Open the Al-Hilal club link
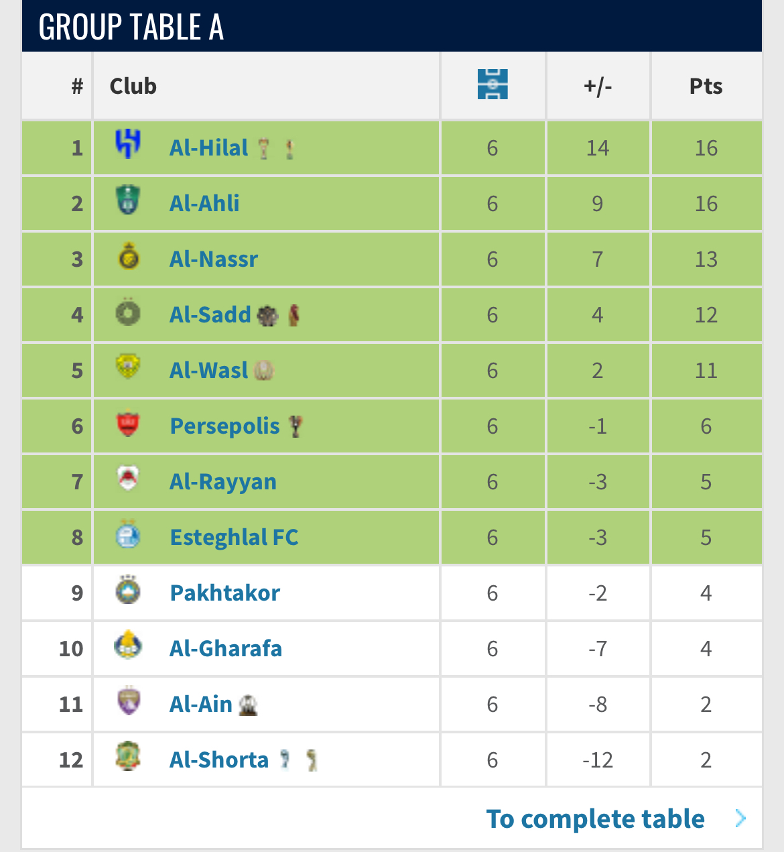 208,147
